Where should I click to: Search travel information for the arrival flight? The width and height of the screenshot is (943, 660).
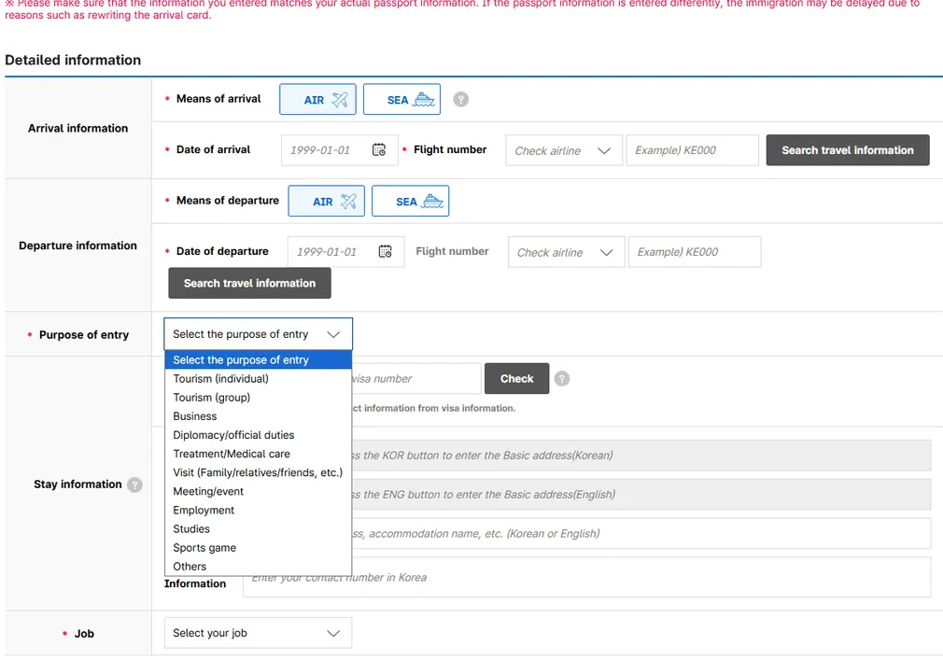point(848,150)
